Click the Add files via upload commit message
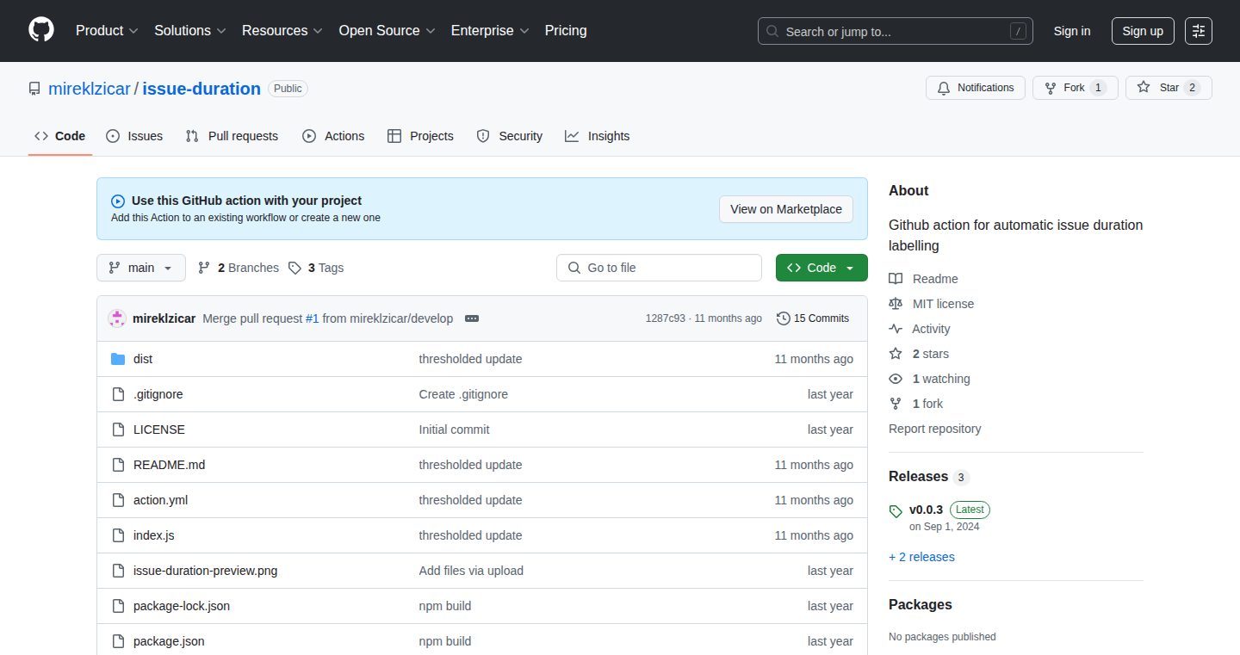Viewport: 1240px width, 655px height. 471,571
